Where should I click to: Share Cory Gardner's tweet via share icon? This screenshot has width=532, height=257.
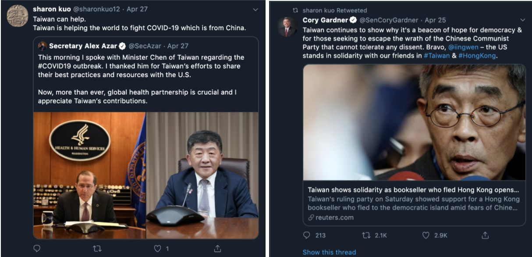point(485,235)
